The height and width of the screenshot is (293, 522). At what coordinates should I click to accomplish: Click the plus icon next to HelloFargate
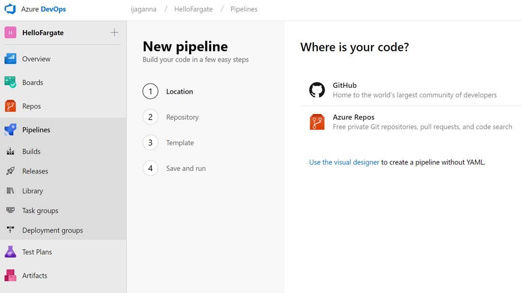tap(114, 32)
